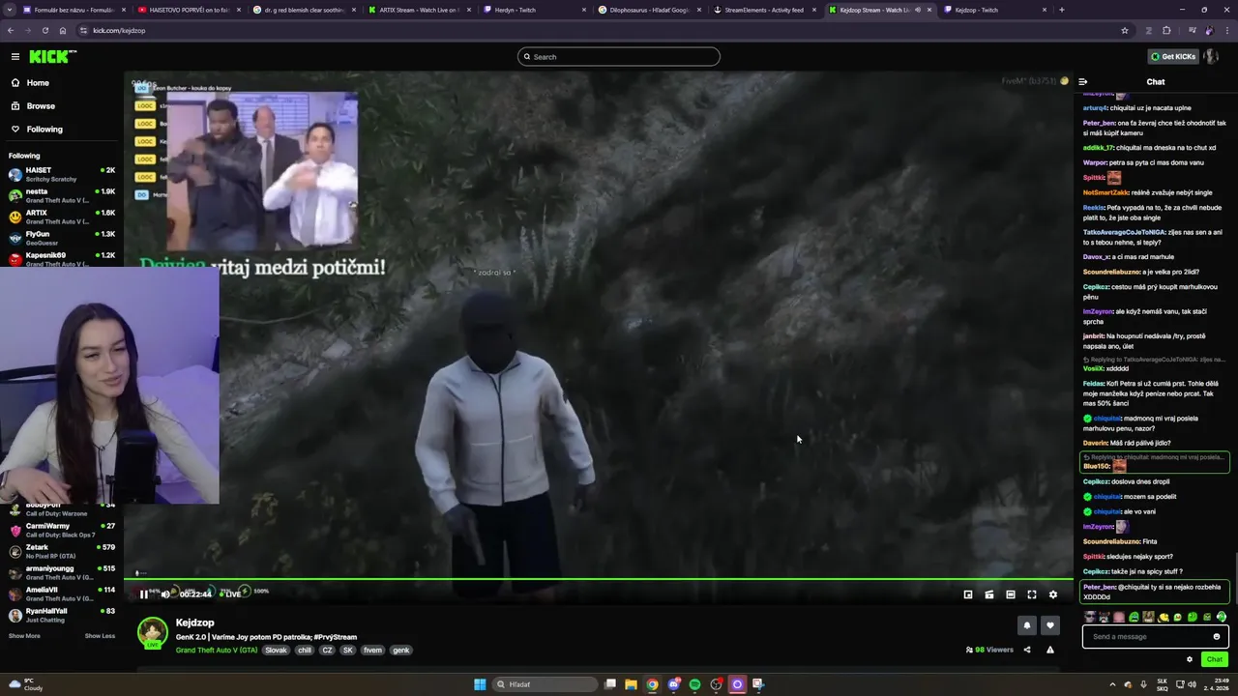Image resolution: width=1238 pixels, height=696 pixels.
Task: Switch to the Kejdzop - Twitch tab
Action: (995, 10)
